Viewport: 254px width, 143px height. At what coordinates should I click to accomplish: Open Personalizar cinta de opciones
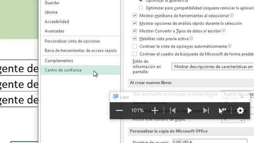click(x=72, y=41)
